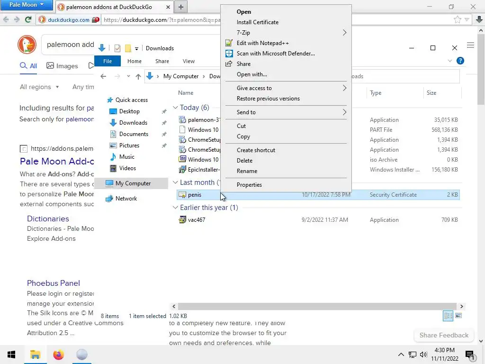Open Music in the navigation pane
This screenshot has height=364, width=485.
(126, 157)
